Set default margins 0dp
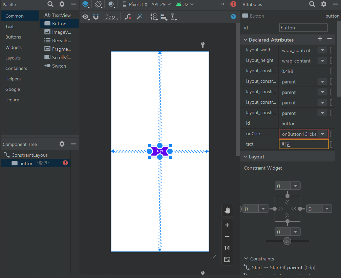The width and height of the screenshot is (341, 278). 110,17
